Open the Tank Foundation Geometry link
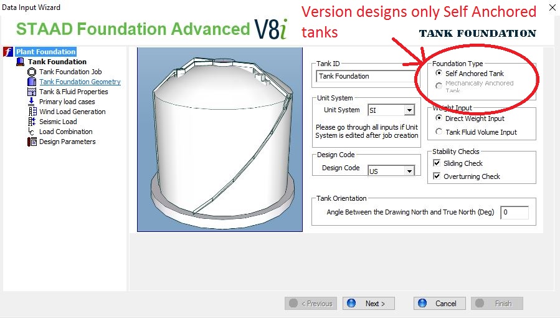The height and width of the screenshot is (318, 560). 80,82
